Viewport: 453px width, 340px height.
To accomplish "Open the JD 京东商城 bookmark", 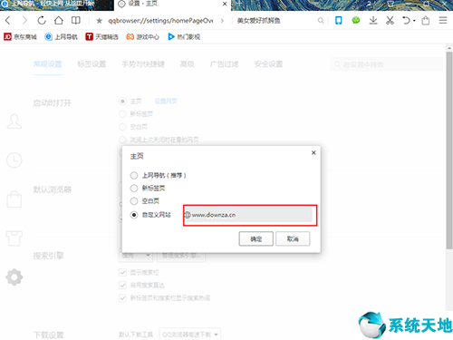I will (x=20, y=37).
